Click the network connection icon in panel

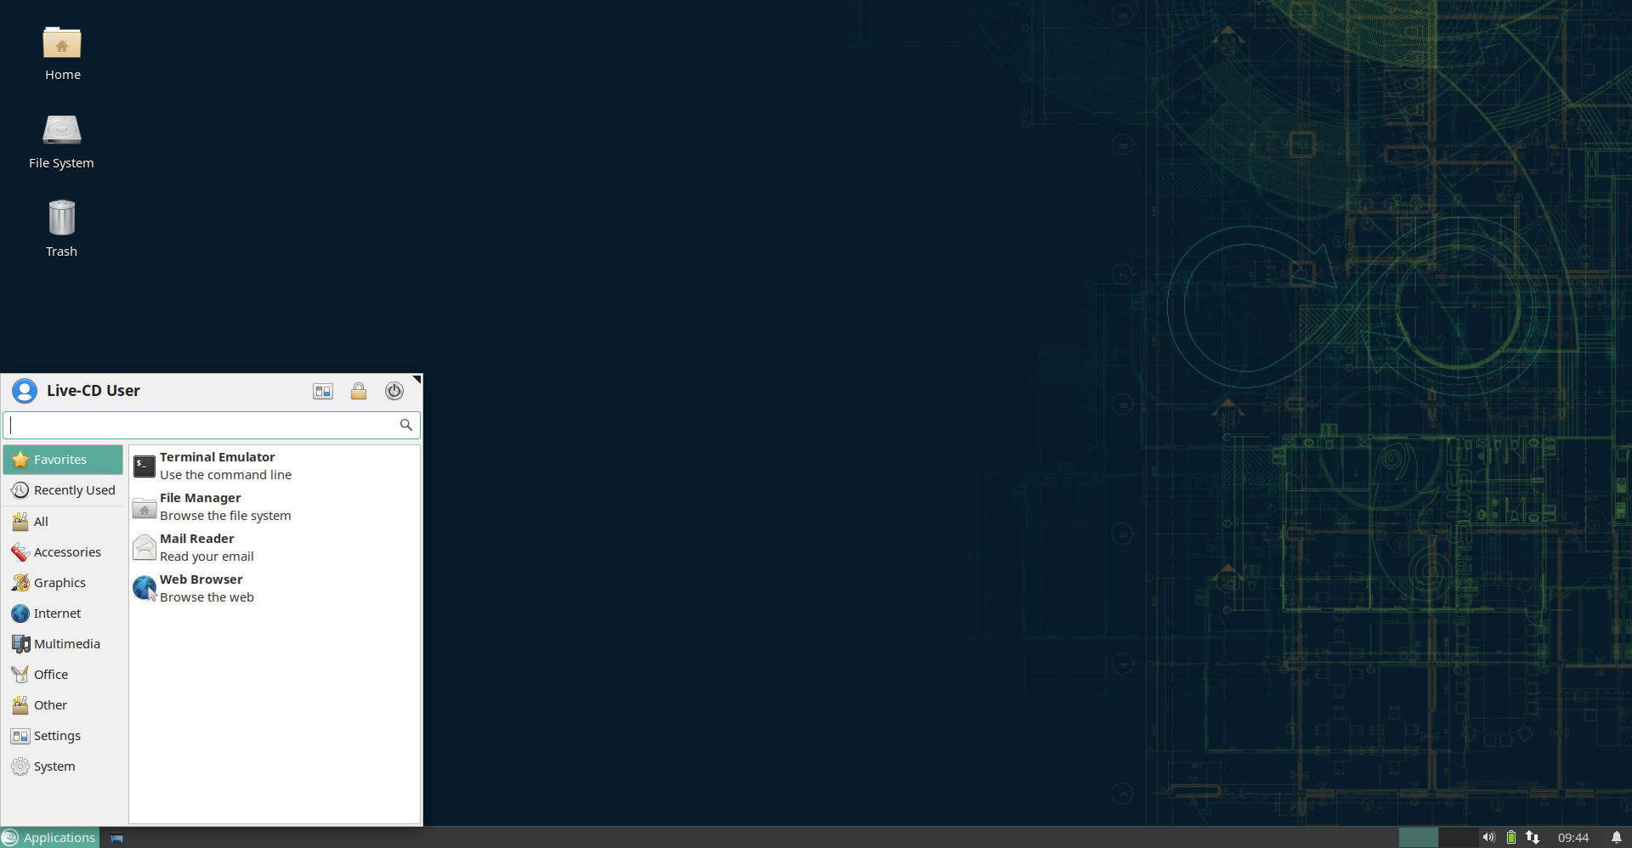tap(1533, 838)
